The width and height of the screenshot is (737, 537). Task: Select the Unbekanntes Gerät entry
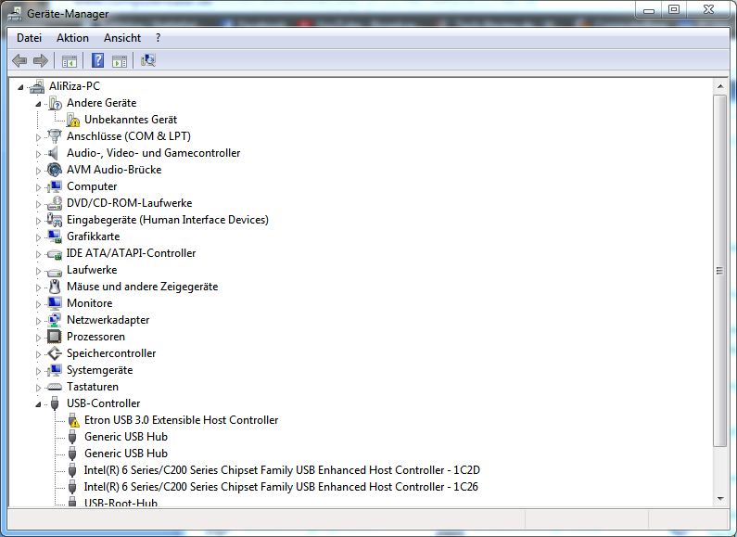coord(131,120)
